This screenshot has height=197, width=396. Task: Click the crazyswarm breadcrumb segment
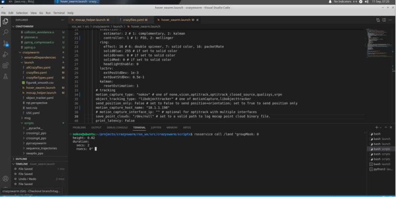pos(101,27)
